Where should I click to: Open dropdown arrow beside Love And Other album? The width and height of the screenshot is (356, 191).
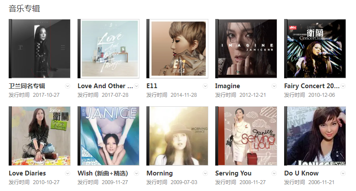point(136,86)
